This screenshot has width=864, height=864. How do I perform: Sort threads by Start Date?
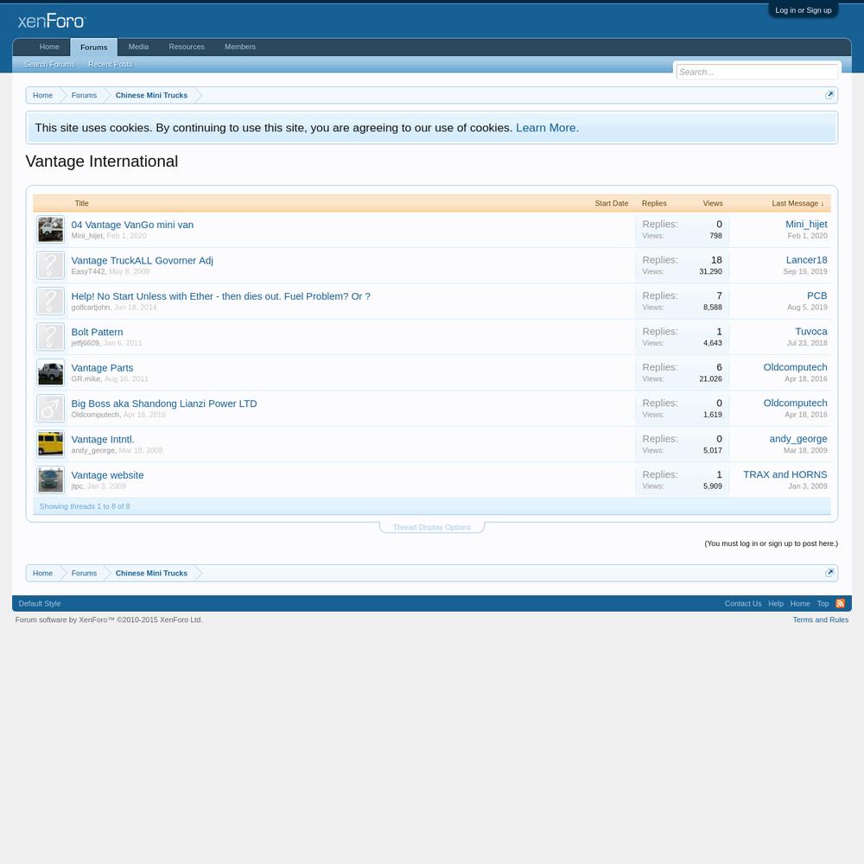coord(611,203)
